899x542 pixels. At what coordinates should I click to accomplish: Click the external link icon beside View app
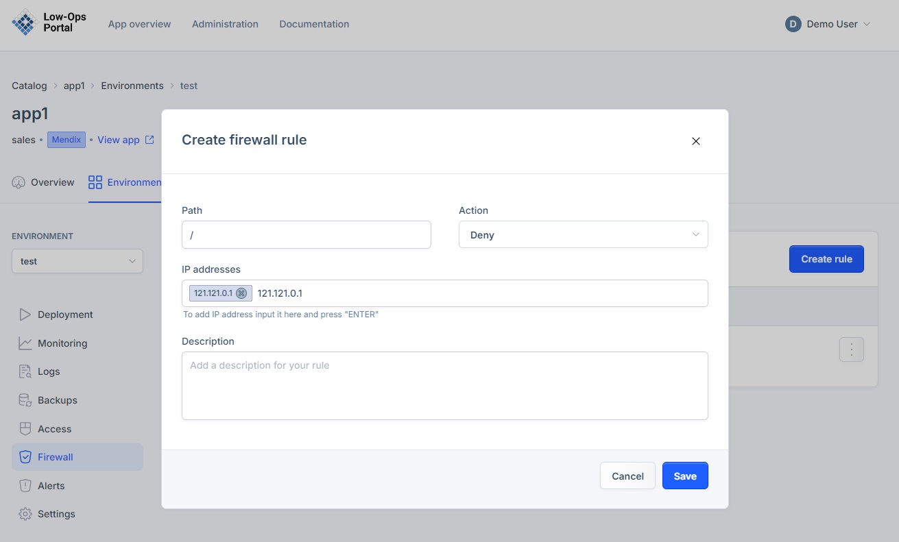coord(149,140)
